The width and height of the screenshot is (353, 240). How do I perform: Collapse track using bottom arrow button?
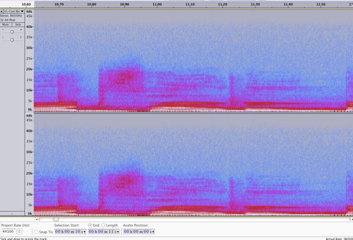click(12, 214)
